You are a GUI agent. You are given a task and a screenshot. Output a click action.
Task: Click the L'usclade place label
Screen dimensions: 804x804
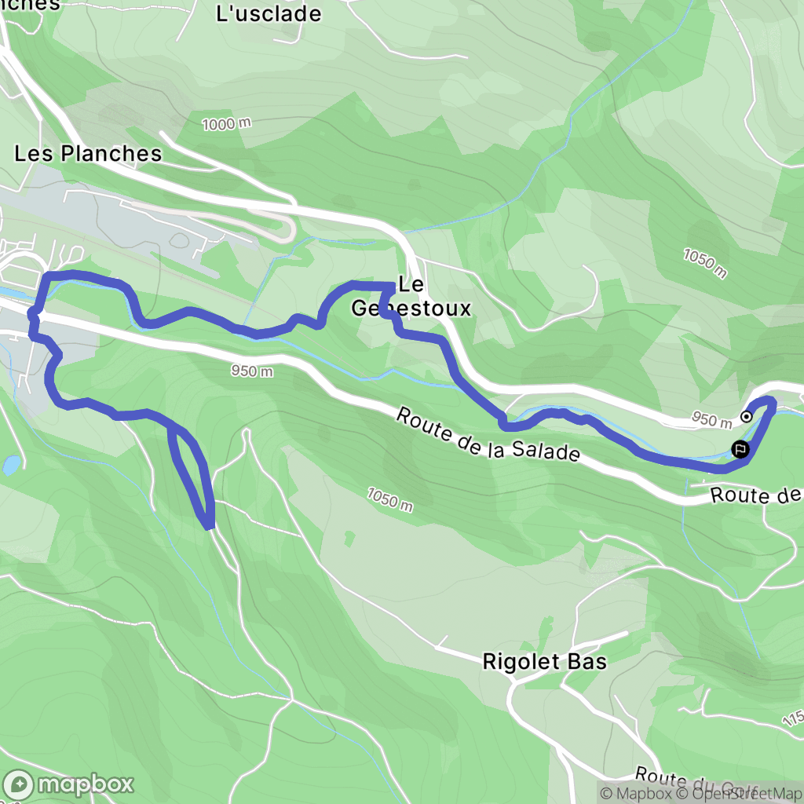coord(269,13)
